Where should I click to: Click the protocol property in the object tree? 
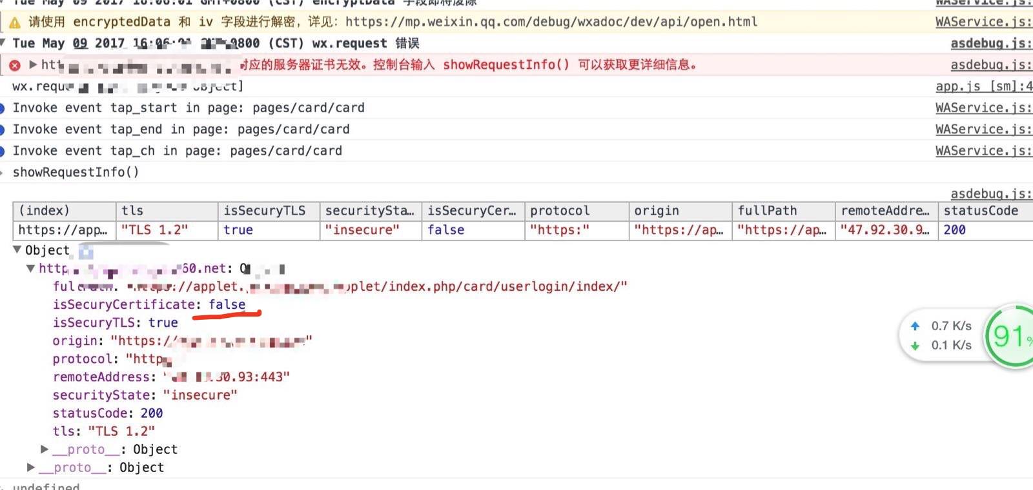pyautogui.click(x=112, y=358)
